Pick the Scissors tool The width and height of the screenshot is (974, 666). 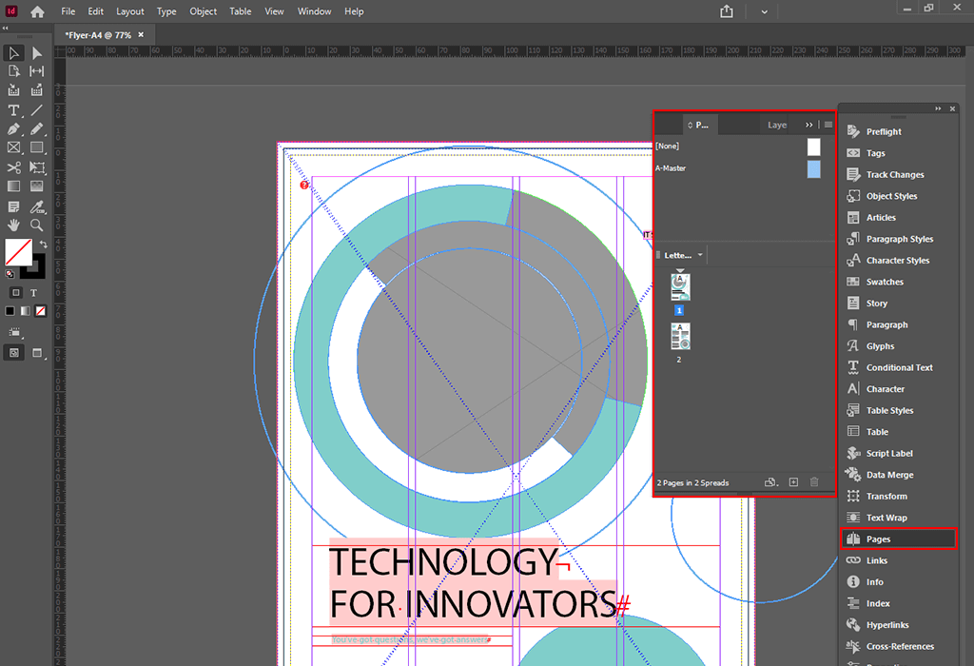(x=13, y=167)
